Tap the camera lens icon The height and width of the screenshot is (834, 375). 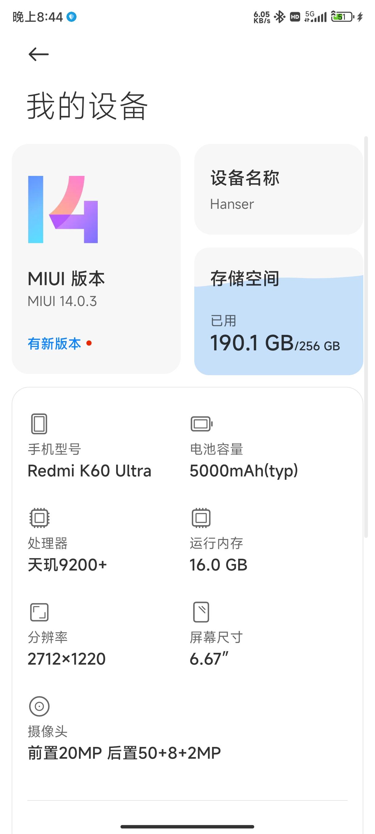(39, 706)
